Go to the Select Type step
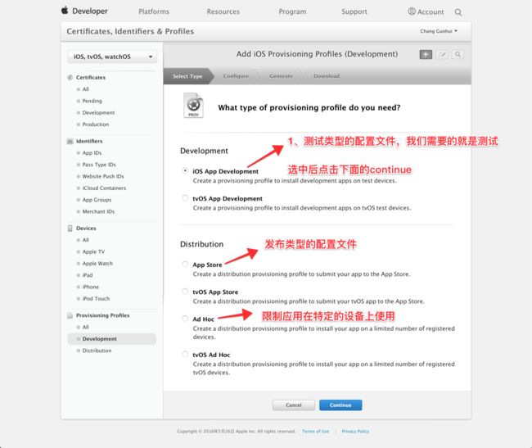The image size is (532, 448). click(187, 76)
